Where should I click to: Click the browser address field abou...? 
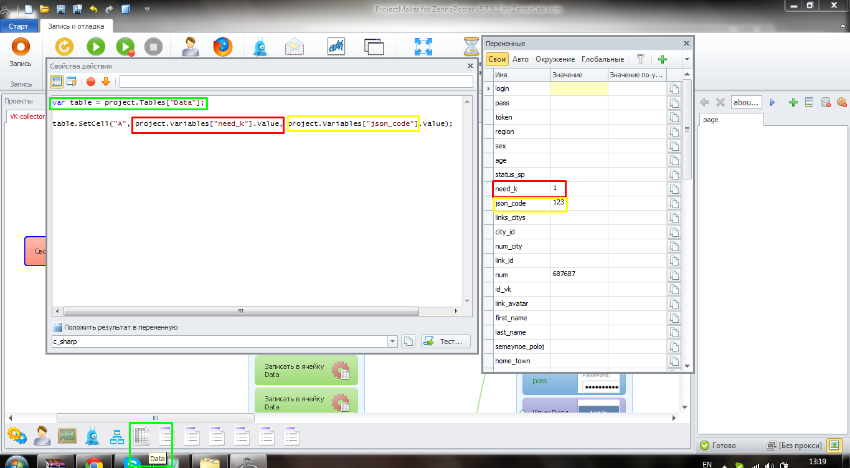coord(745,102)
